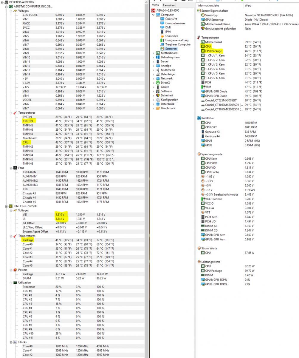
Task: Expand the Benchmark branch
Action: pos(154,108)
